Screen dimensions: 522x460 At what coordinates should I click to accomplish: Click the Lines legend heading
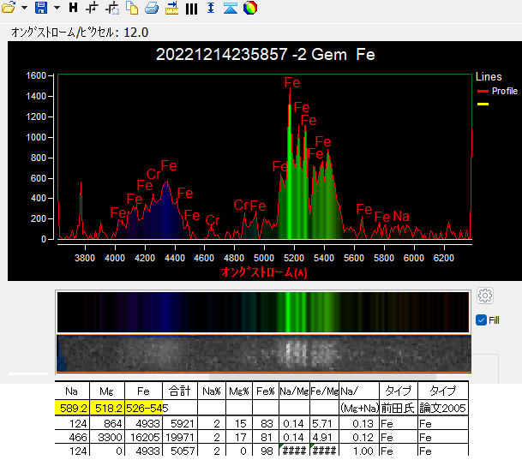489,77
